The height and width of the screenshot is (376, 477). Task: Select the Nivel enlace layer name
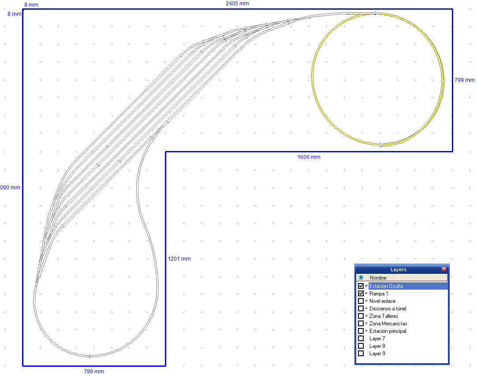[382, 301]
